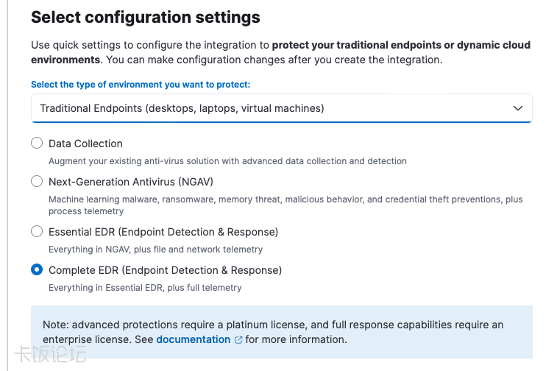Click the dropdown chevron arrow
557x371 pixels.
[x=517, y=108]
